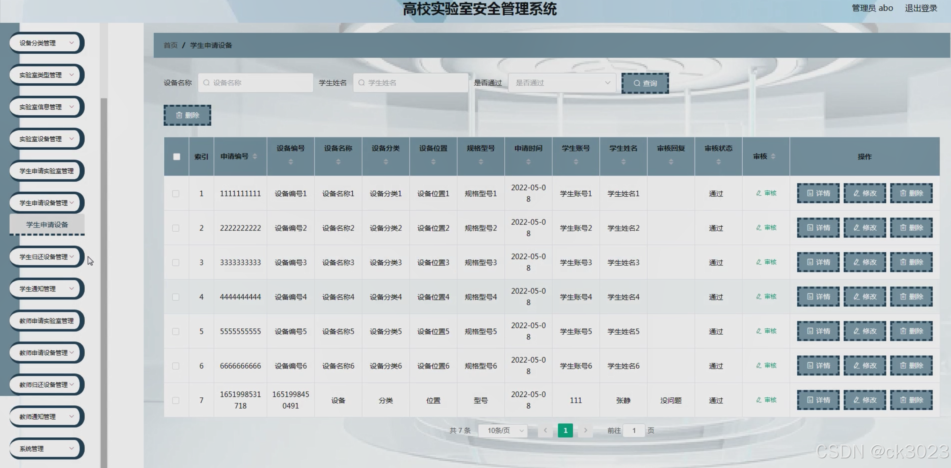The width and height of the screenshot is (951, 468).
Task: Open the 10条/页 page size dropdown
Action: 503,430
